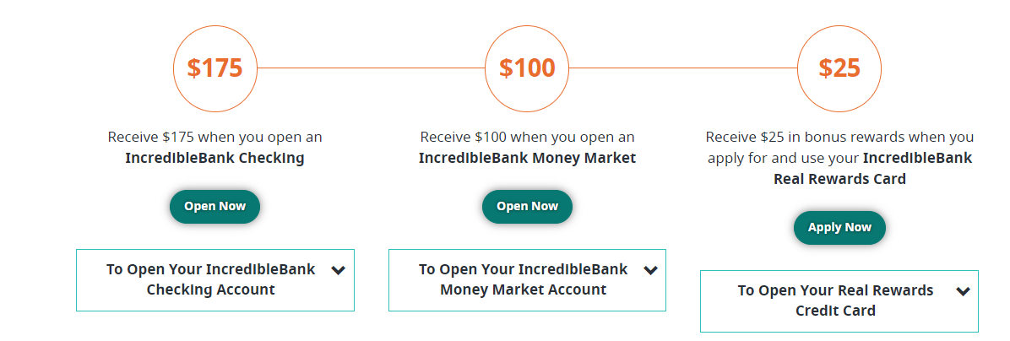Image resolution: width=1010 pixels, height=341 pixels.
Task: Click the line connecting $175 and $100 circles
Action: [371, 68]
